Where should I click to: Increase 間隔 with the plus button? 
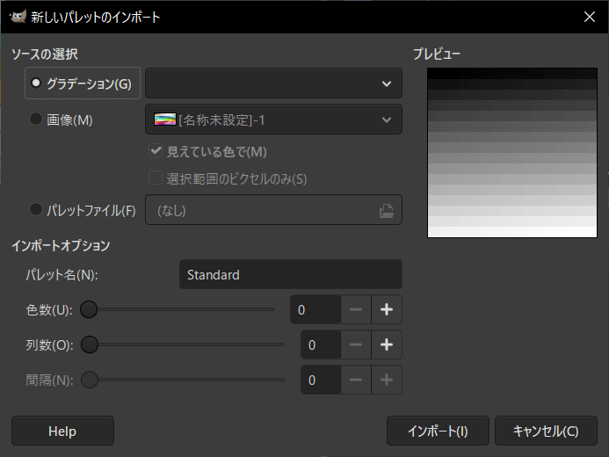(387, 380)
